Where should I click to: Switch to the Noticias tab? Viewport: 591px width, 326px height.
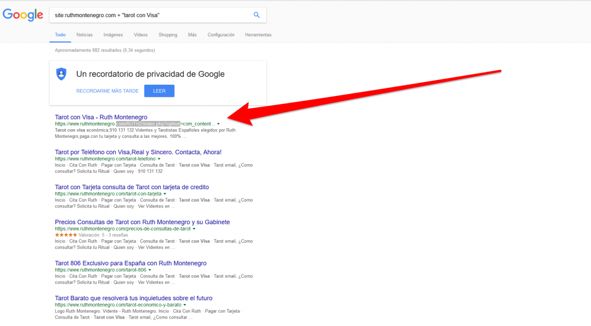tap(84, 35)
